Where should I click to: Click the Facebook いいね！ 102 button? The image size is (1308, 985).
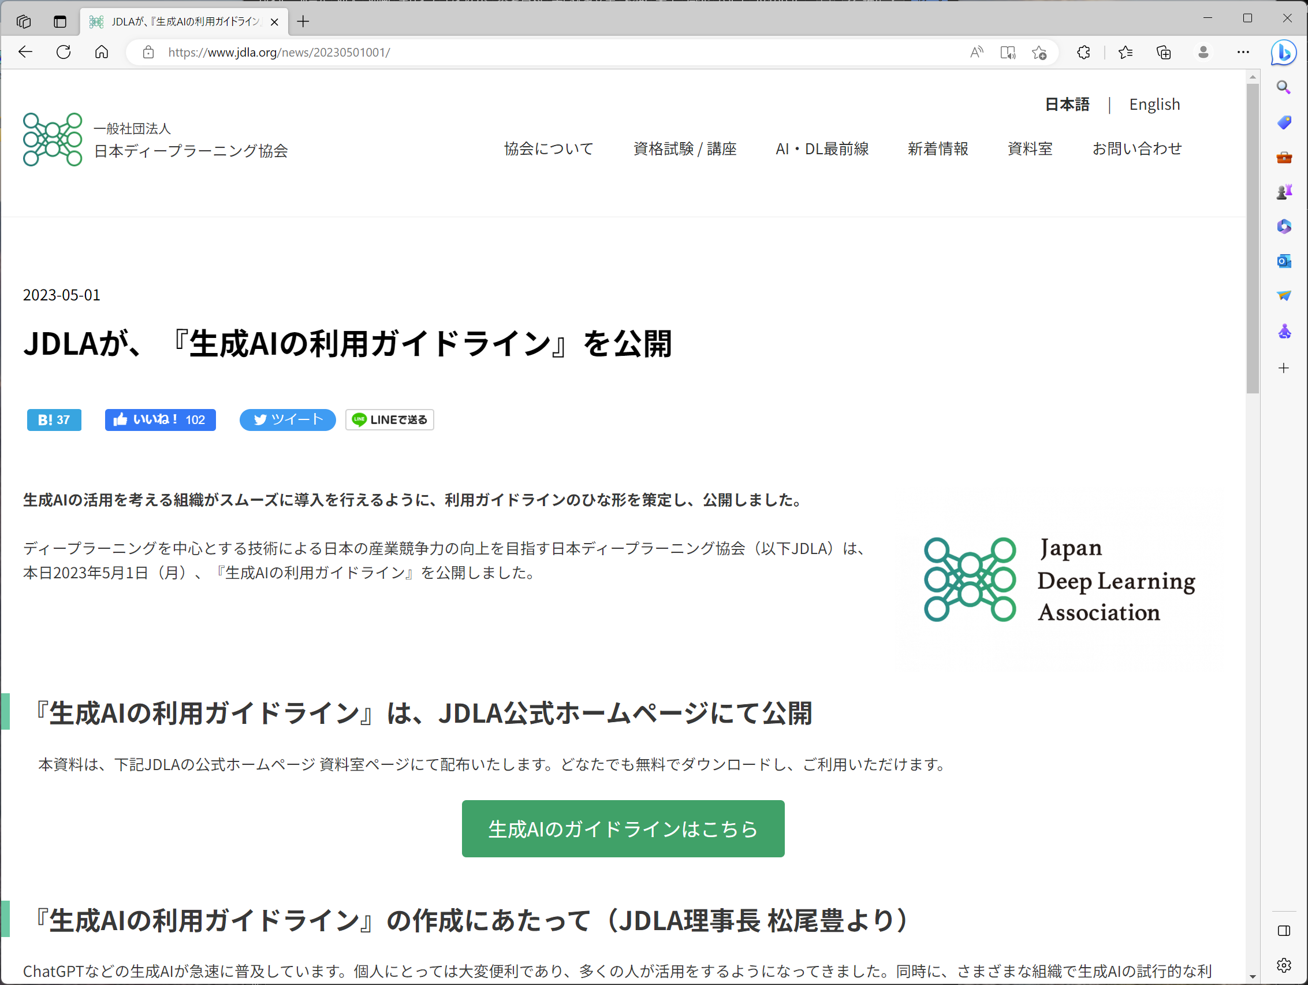pos(160,419)
